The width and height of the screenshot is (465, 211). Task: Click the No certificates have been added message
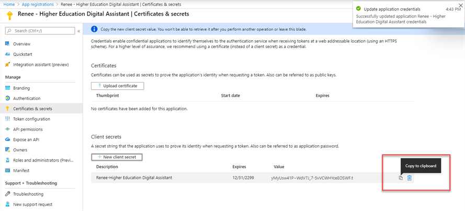pos(139,109)
